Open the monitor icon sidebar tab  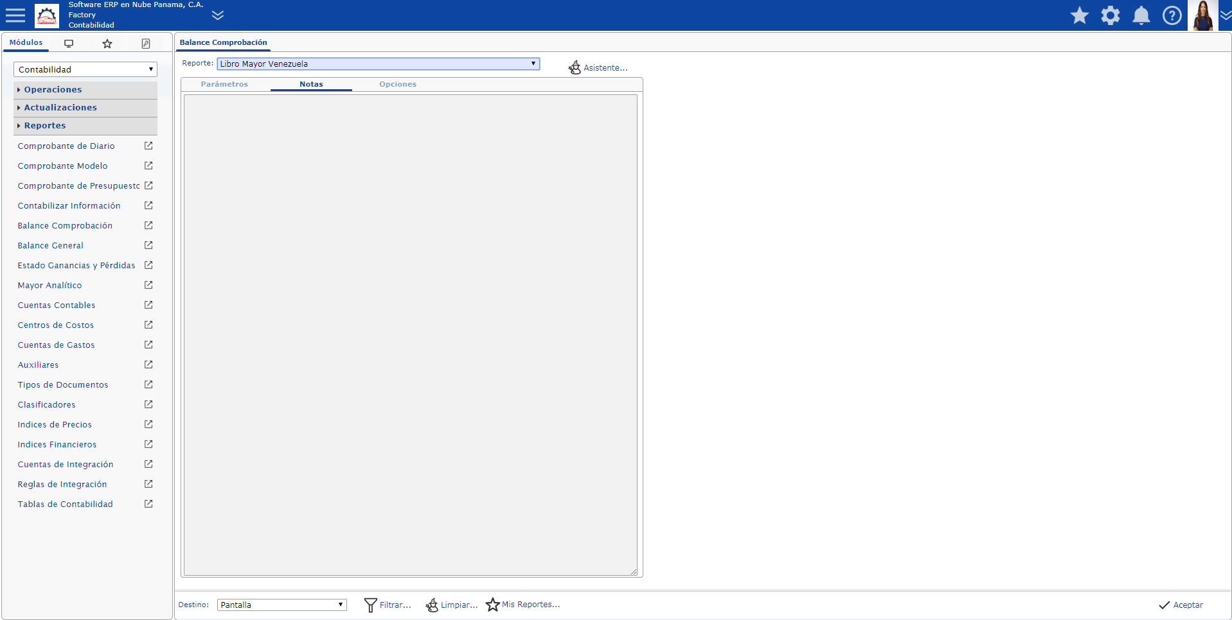69,44
